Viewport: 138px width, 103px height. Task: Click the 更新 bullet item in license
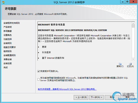(44, 47)
